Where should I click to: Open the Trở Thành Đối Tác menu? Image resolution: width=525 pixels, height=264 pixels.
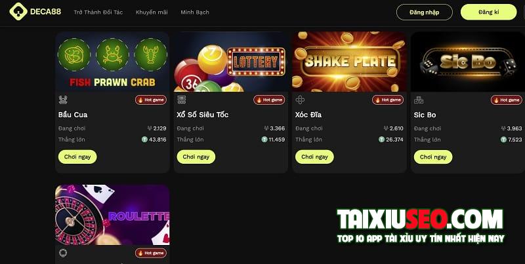tap(98, 12)
